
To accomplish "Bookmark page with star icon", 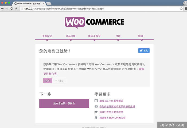I will (x=181, y=9).
